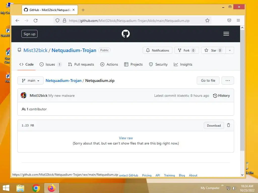Viewport: 258px width, 193px height.
Task: Open Google Chrome from the taskbar
Action: (x=36, y=188)
